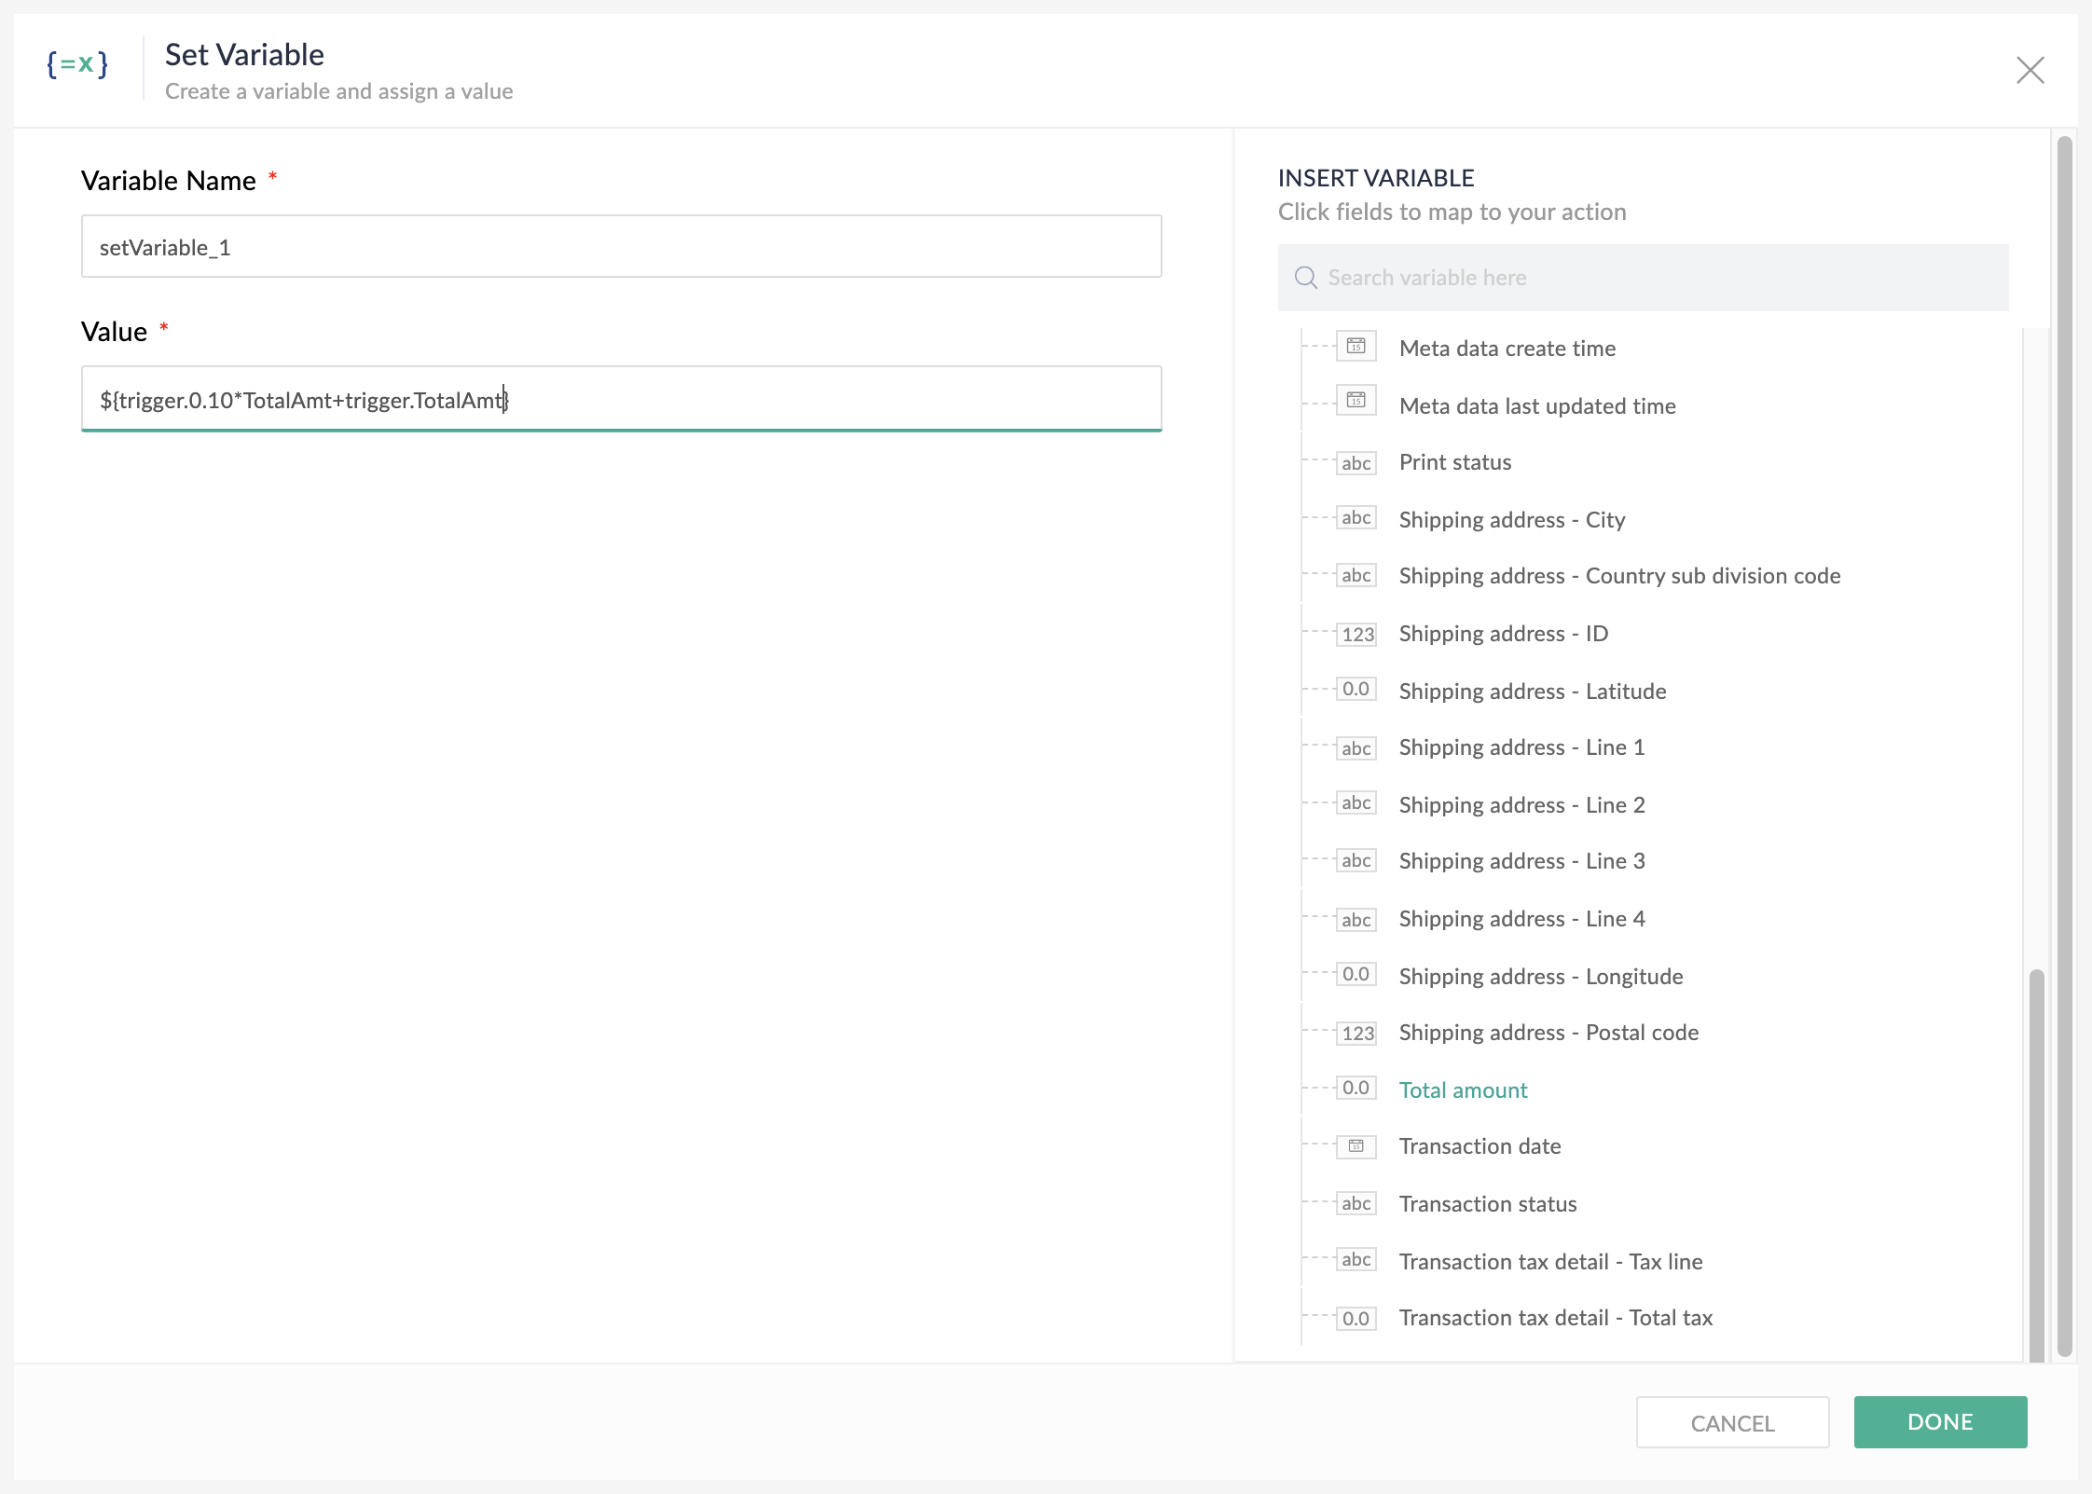Select Shipping address - Country sub division code
This screenshot has height=1494, width=2092.
coord(1619,576)
